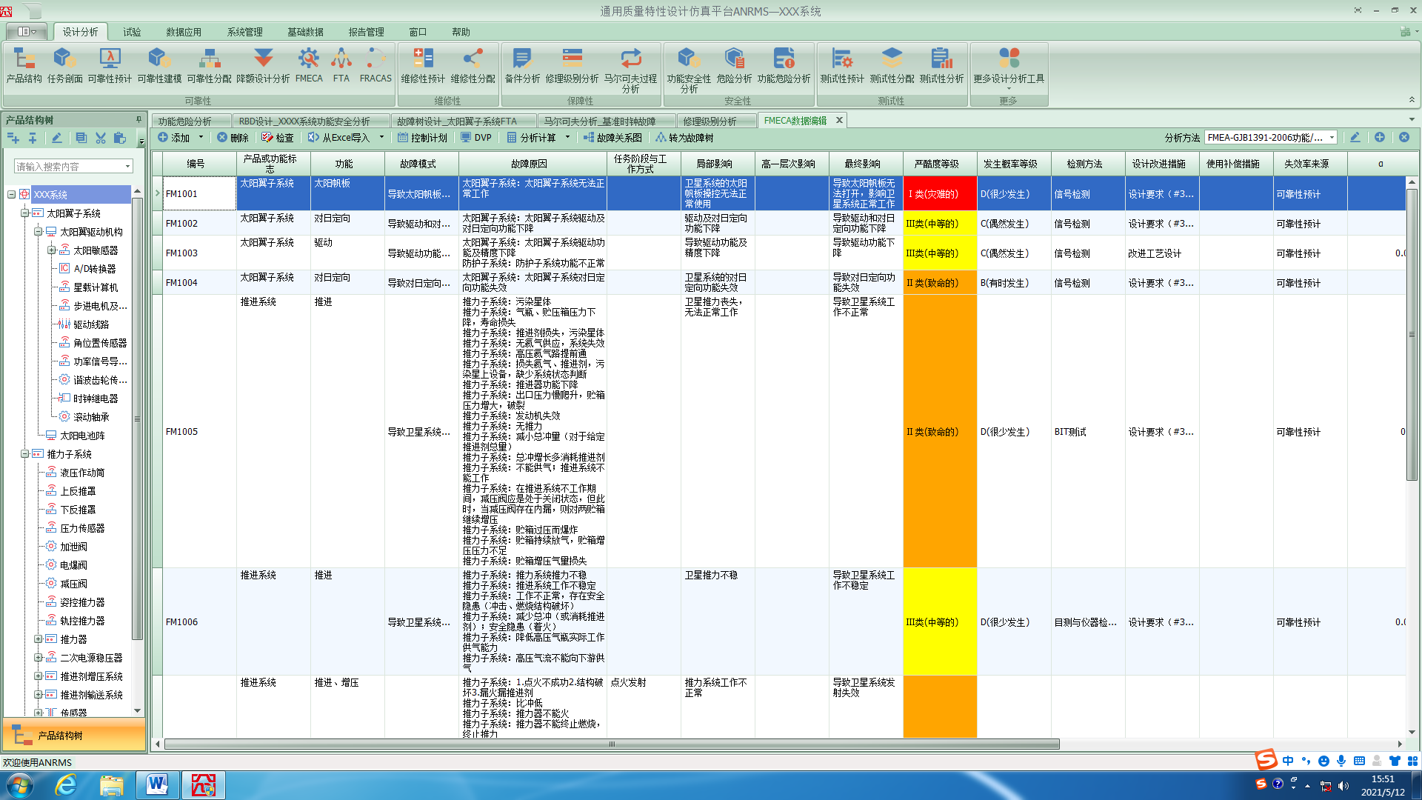Open 功能危险分析 ribbon tool
The height and width of the screenshot is (800, 1422).
pyautogui.click(x=784, y=65)
